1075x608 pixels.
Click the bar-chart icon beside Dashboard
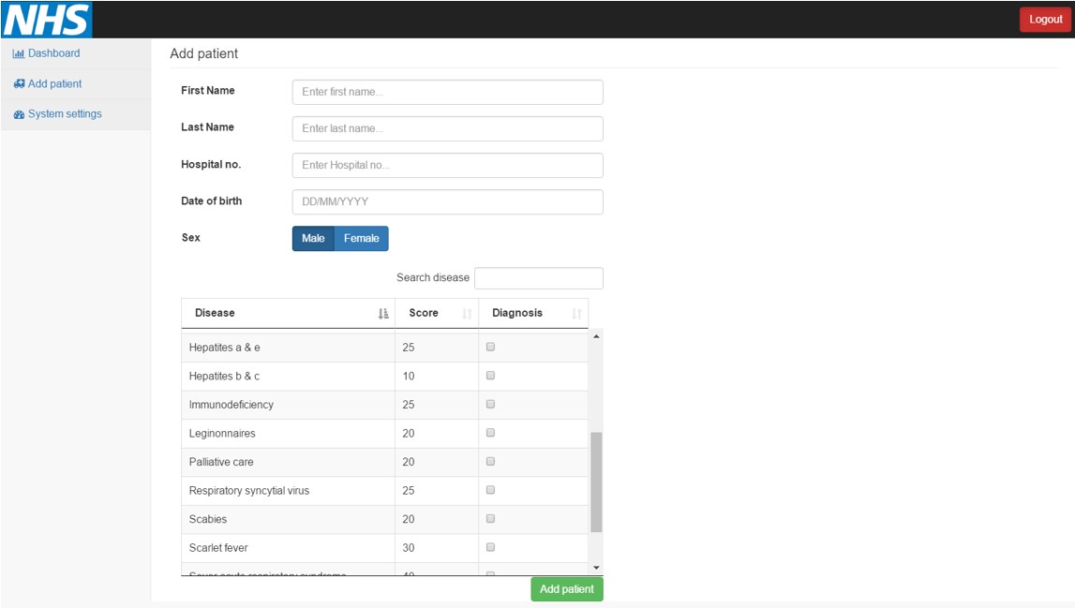18,53
